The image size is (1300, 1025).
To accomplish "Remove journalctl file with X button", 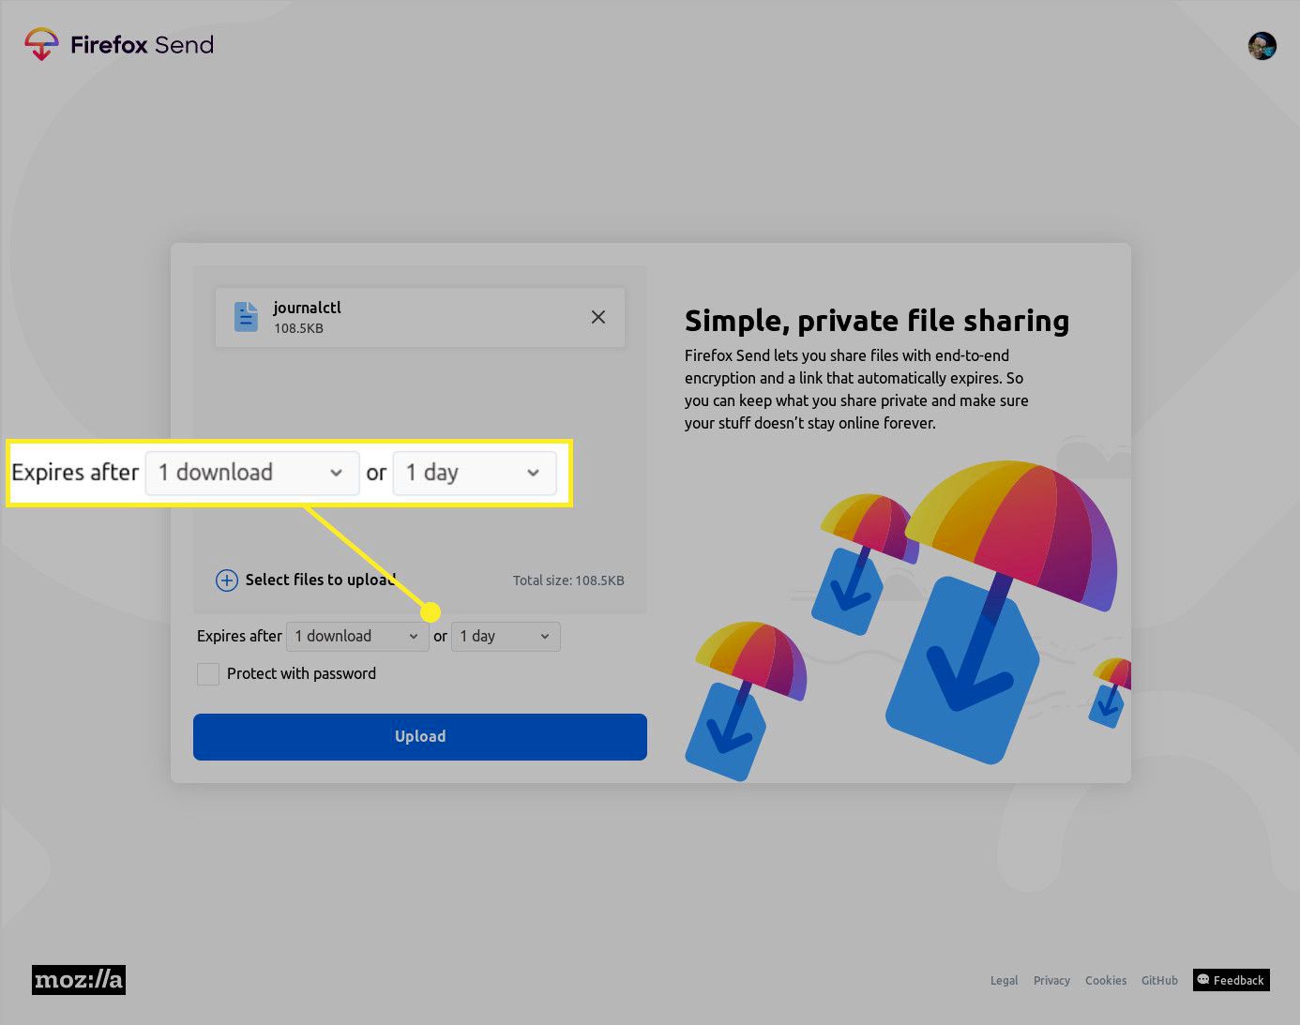I will click(x=598, y=317).
